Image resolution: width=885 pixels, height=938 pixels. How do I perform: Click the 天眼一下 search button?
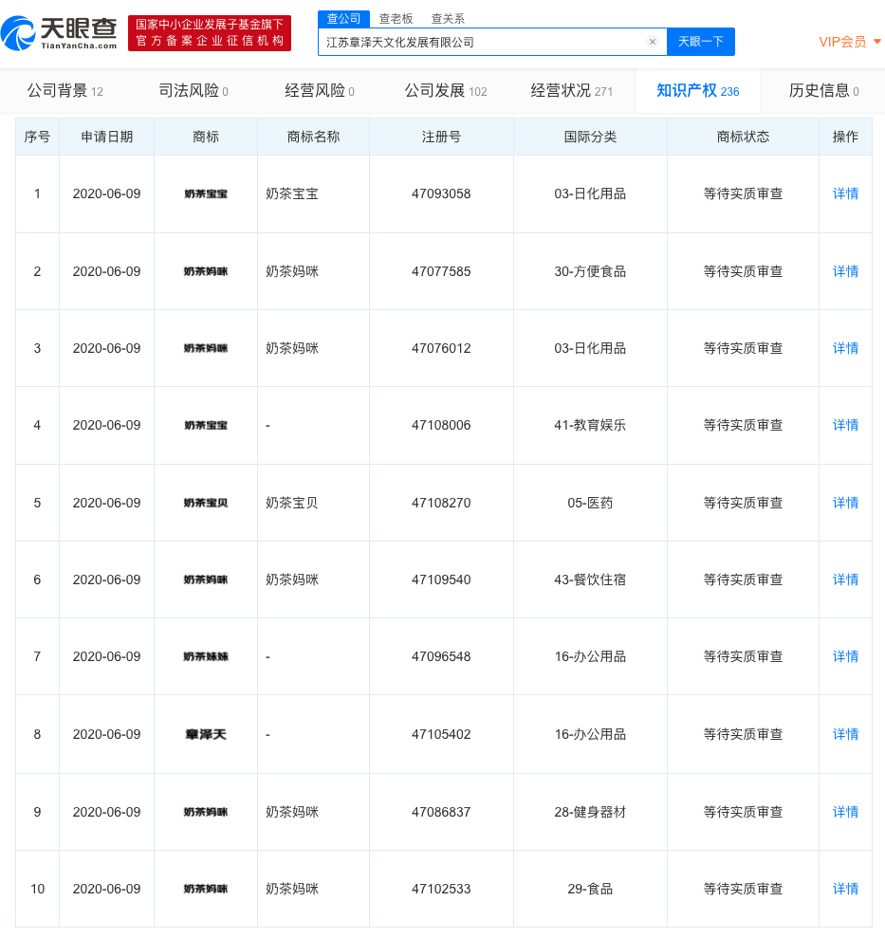701,42
